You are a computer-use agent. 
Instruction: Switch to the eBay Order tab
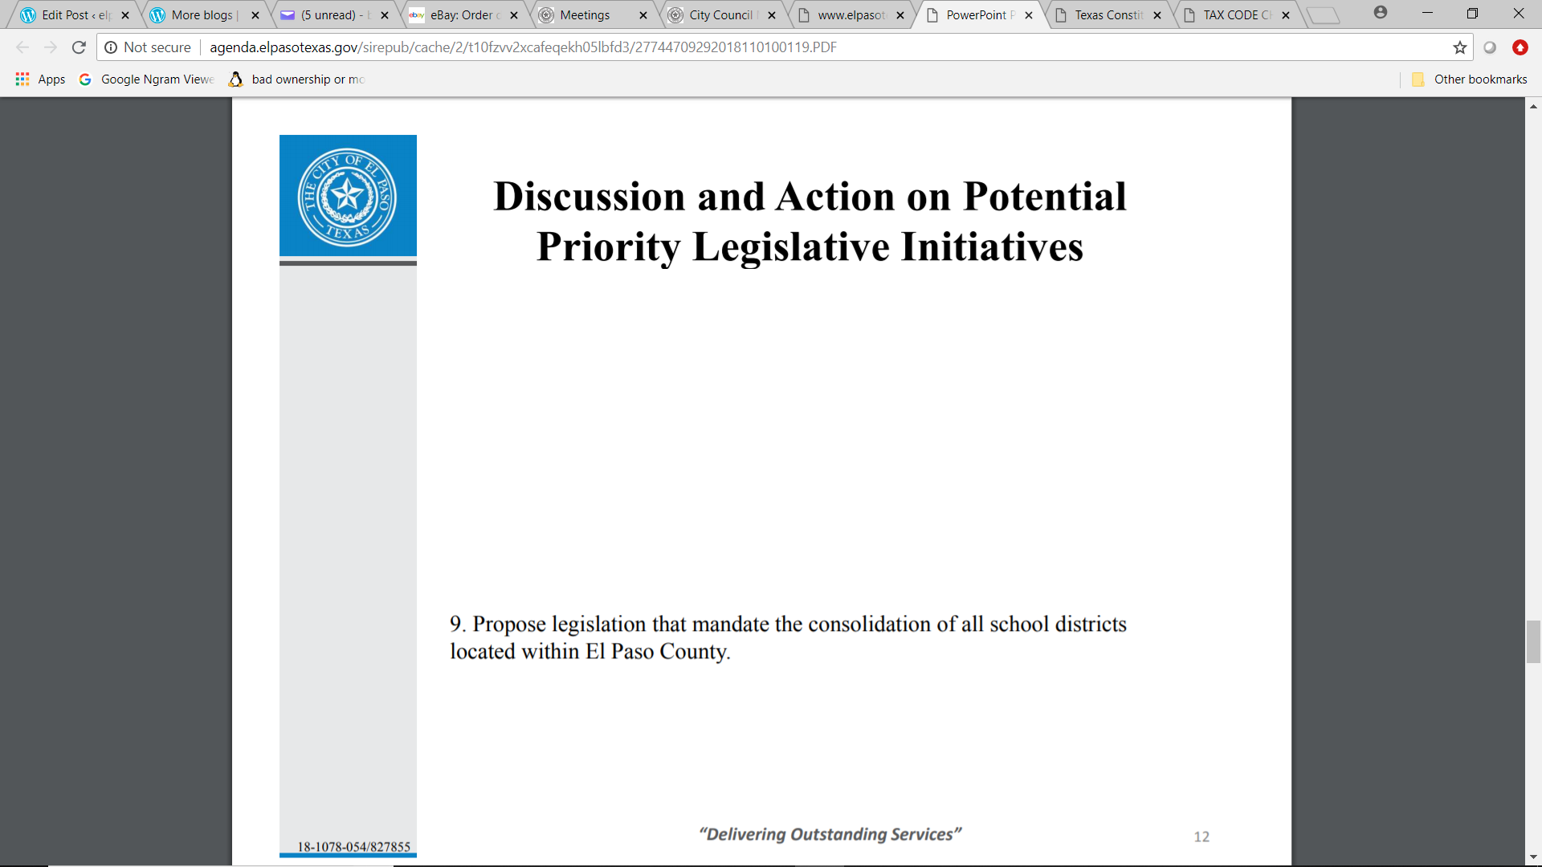[x=462, y=14]
